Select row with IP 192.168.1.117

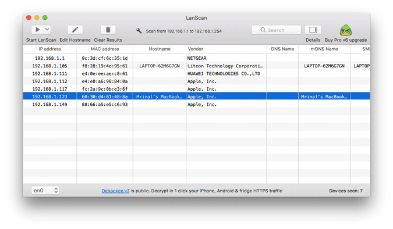(197, 89)
